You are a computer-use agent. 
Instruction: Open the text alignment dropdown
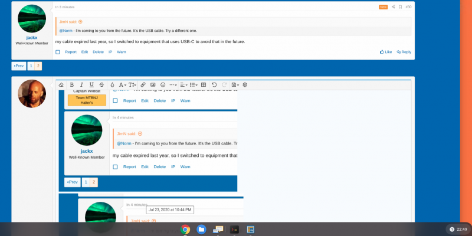pyautogui.click(x=184, y=85)
